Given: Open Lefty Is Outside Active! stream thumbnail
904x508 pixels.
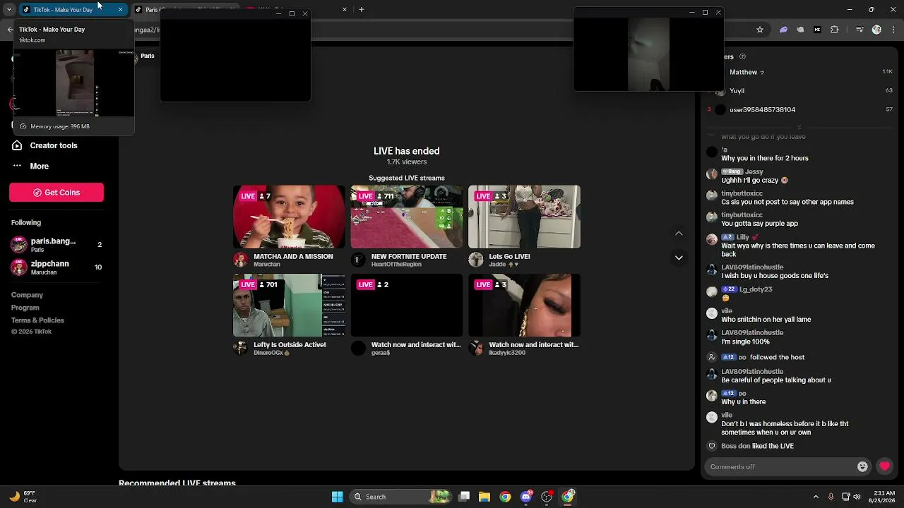Looking at the screenshot, I should 289,306.
